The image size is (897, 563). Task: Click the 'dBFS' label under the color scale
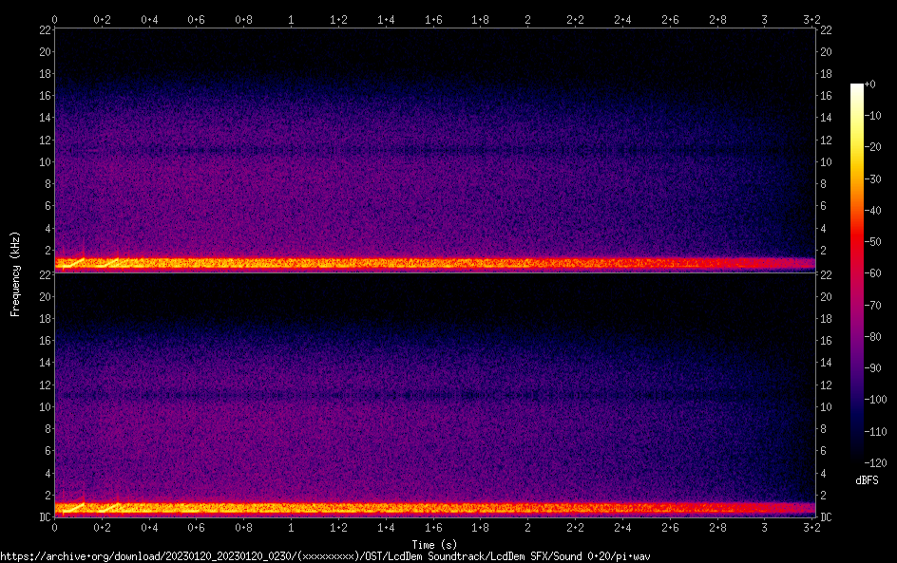pos(866,481)
